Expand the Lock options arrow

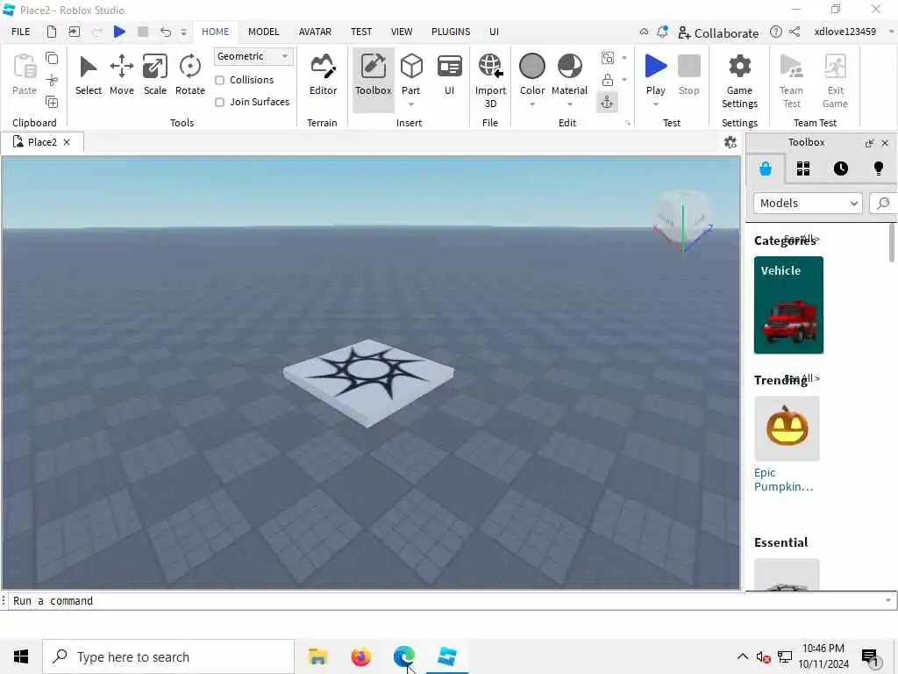click(624, 80)
